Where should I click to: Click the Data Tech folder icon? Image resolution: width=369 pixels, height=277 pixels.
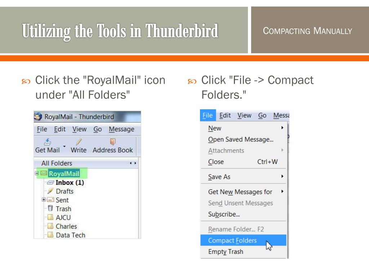pyautogui.click(x=50, y=235)
